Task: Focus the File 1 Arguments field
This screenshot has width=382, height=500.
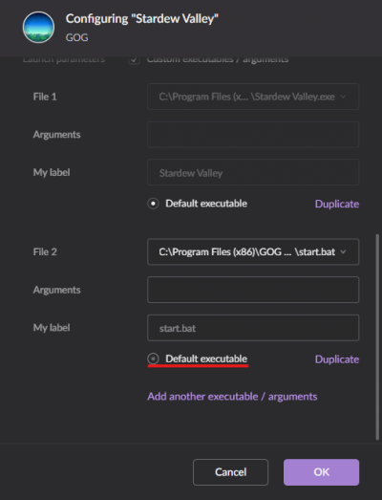Action: [253, 135]
